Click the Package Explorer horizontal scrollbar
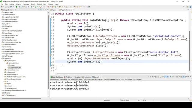The image size is (192, 108). 21,98
